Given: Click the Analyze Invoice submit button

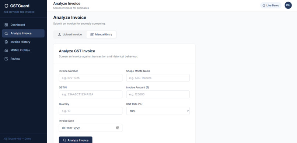Looking at the screenshot, I should click(x=76, y=140).
